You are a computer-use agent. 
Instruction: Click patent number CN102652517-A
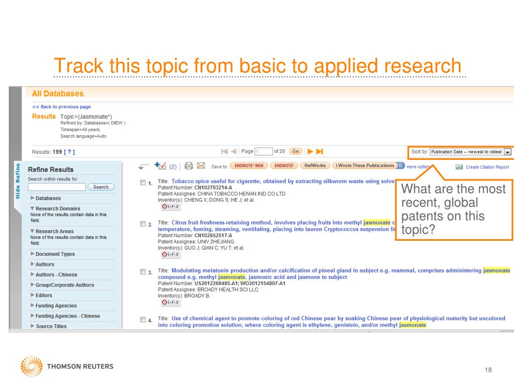coord(213,236)
